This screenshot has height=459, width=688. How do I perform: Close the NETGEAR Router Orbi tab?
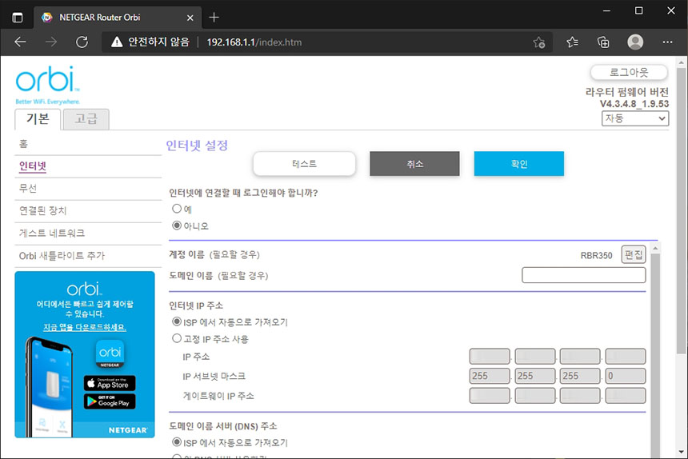(190, 18)
